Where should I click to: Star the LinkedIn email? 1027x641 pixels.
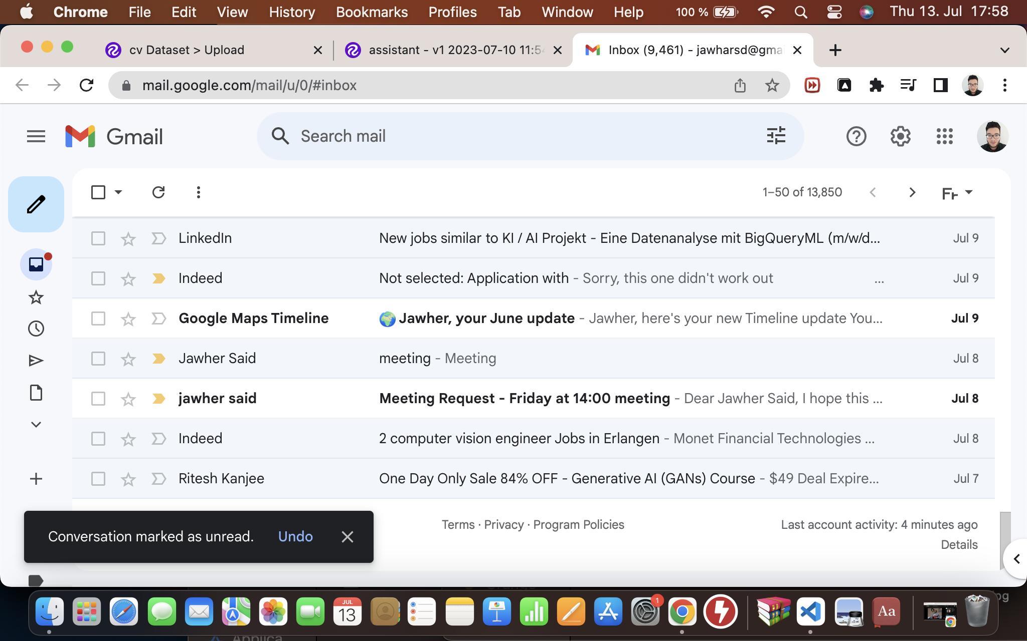click(x=128, y=238)
